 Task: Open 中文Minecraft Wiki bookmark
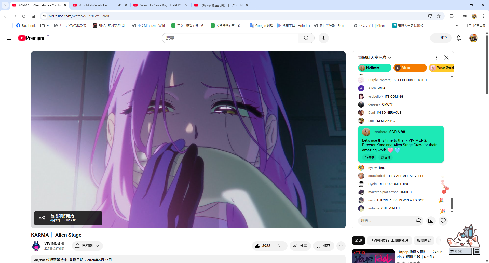(x=150, y=25)
